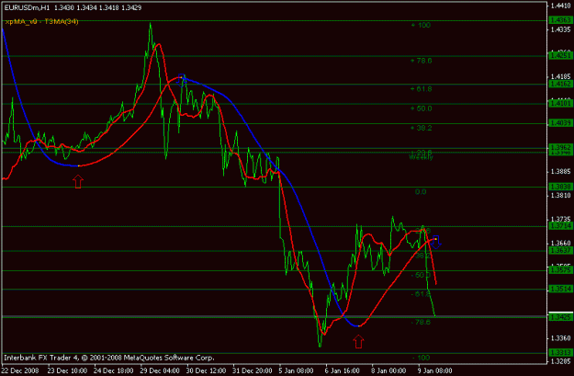Click the 1.3830 green price tag
Screen dimensions: 574x376
(x=560, y=187)
